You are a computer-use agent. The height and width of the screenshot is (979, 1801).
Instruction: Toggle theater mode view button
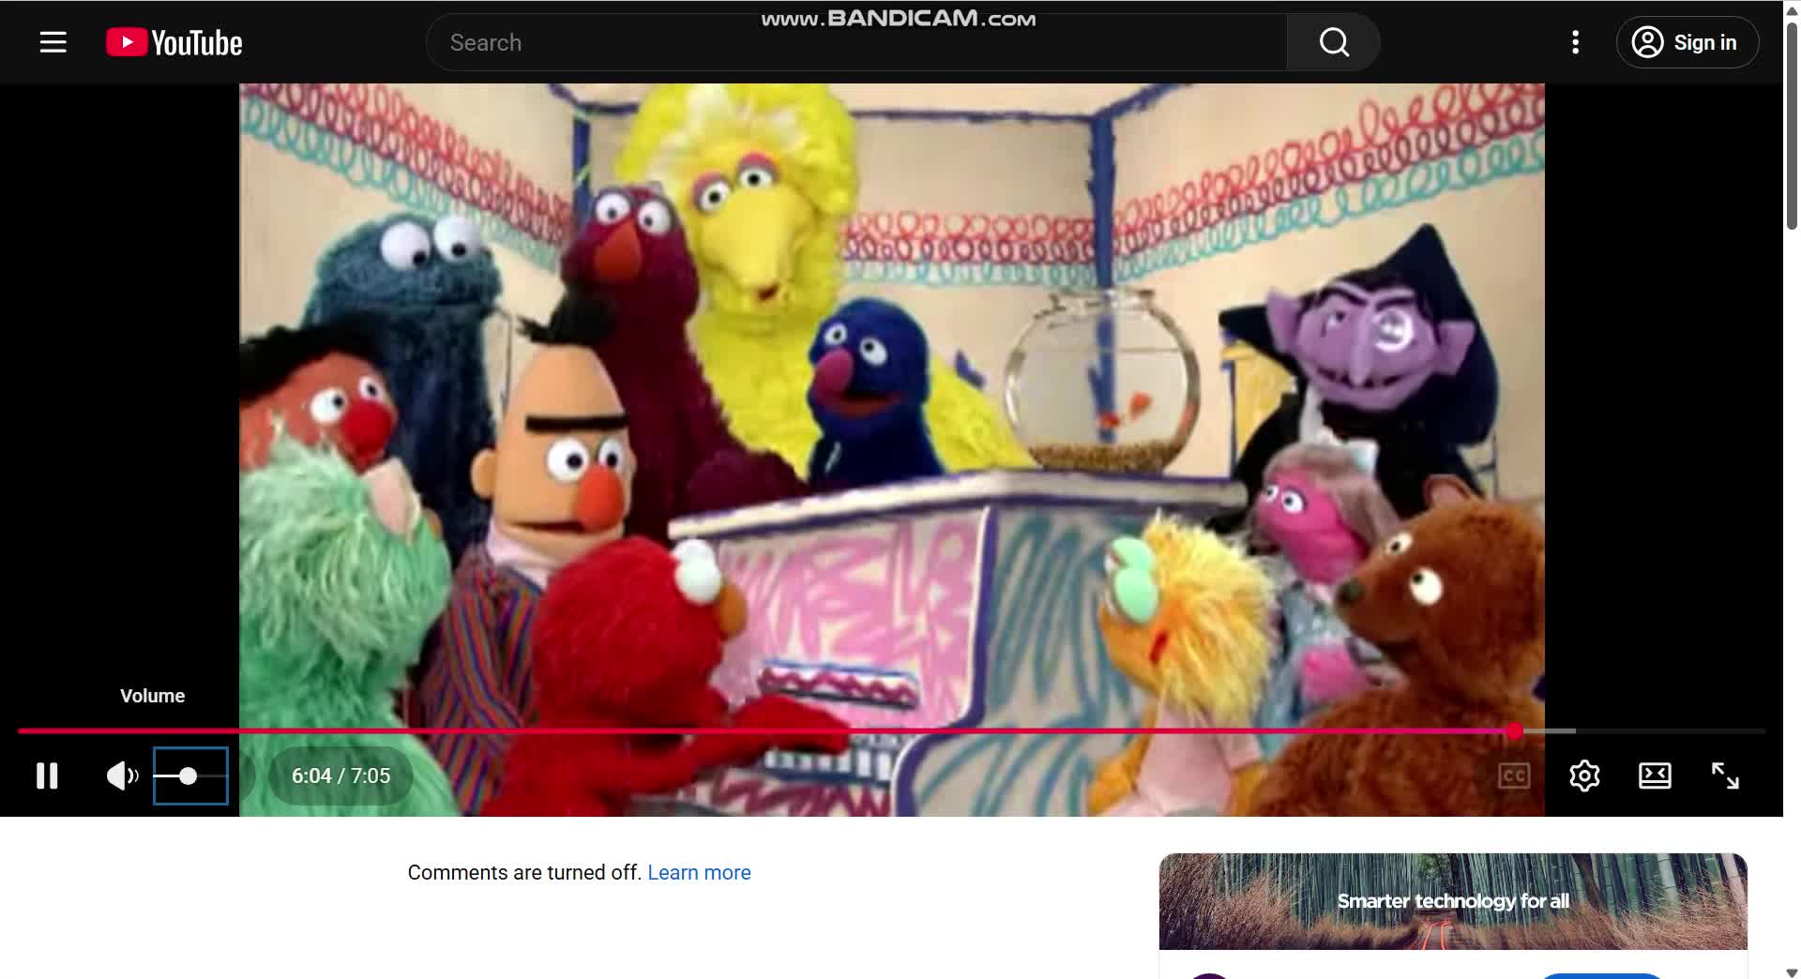coord(1655,776)
